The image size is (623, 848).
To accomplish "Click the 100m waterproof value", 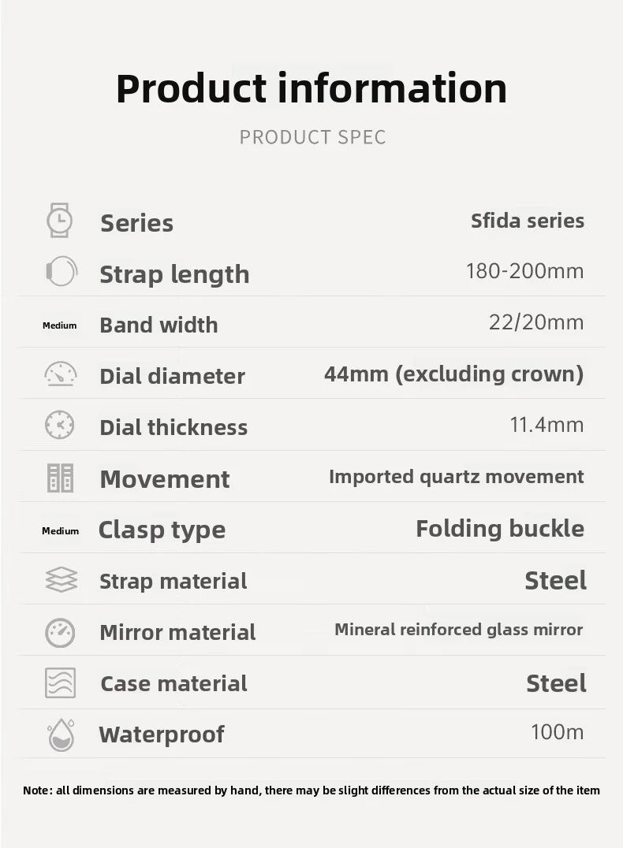I will pyautogui.click(x=557, y=731).
